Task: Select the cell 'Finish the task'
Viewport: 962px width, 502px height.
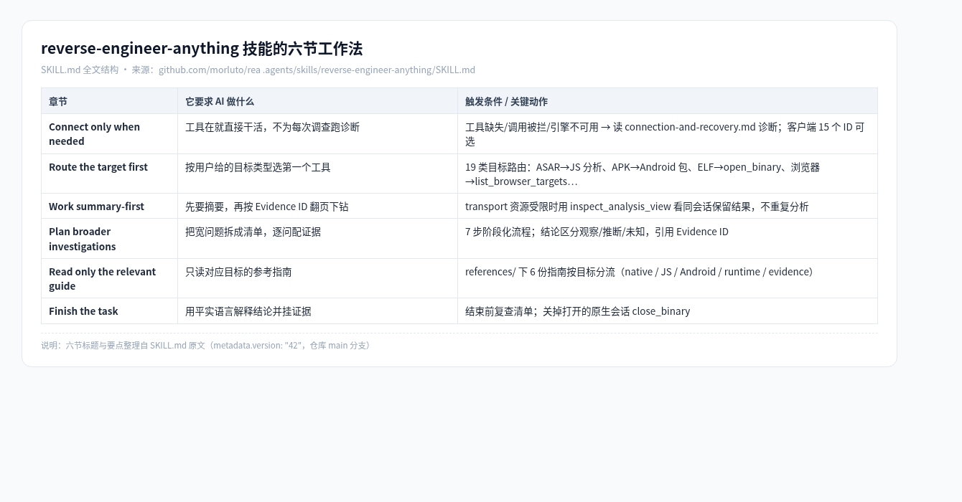Action: point(109,311)
